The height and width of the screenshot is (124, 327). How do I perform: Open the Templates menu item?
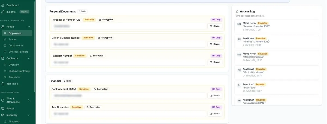click(14, 77)
